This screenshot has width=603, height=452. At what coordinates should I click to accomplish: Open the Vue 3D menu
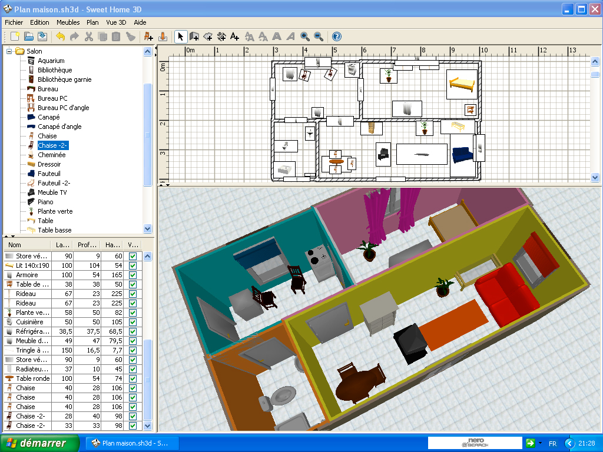click(116, 22)
